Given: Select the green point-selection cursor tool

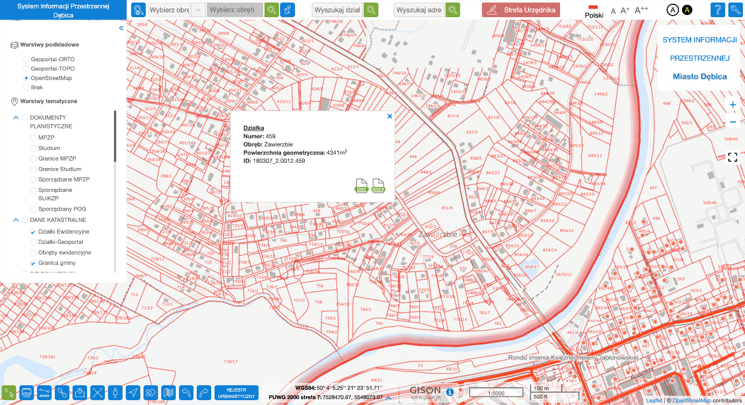Looking at the screenshot, I should (9, 393).
